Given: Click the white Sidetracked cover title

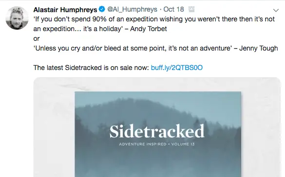Looking at the screenshot, I should 157,131.
